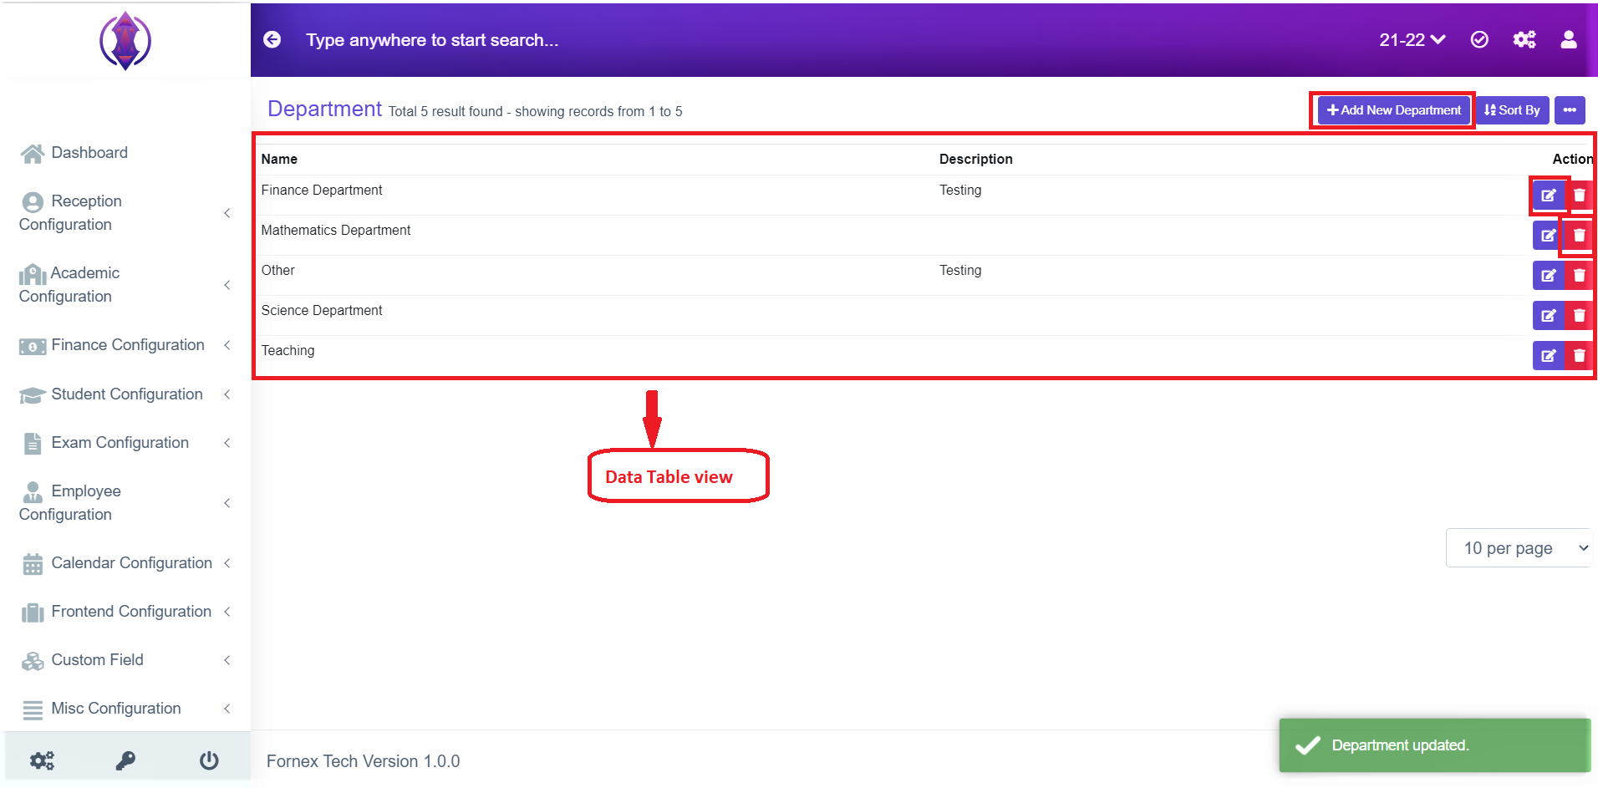Expand Finance Configuration chevron

(x=227, y=345)
